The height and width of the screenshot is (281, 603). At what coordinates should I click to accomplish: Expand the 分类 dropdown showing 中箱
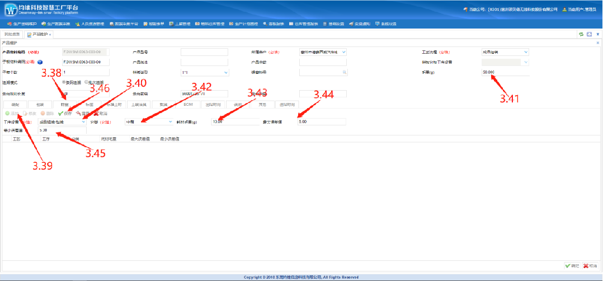click(170, 121)
